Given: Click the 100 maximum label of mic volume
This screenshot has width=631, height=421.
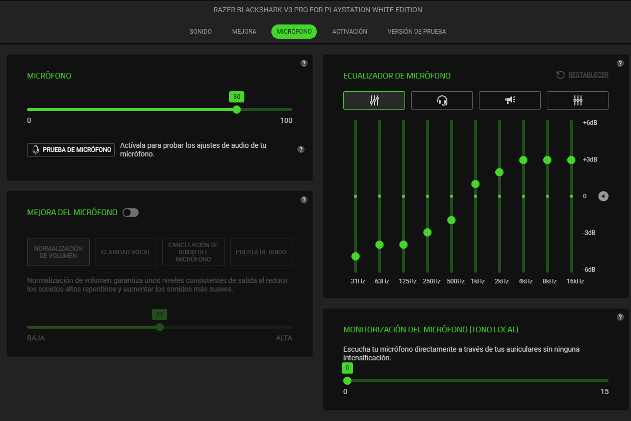Looking at the screenshot, I should 287,120.
